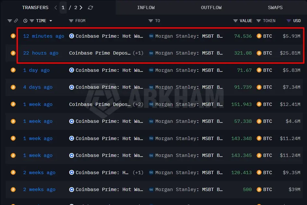Click the USD amount $9.35M

[291, 173]
